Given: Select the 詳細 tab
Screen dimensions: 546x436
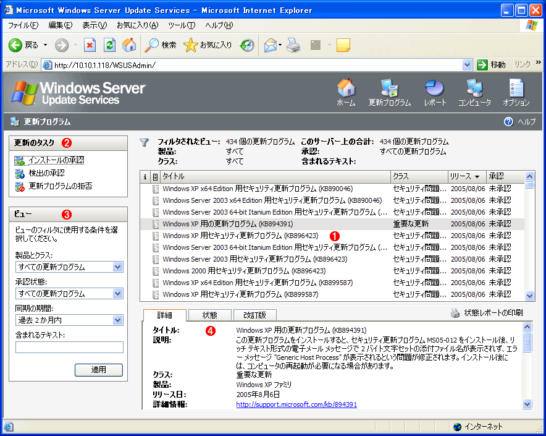Looking at the screenshot, I should click(165, 315).
